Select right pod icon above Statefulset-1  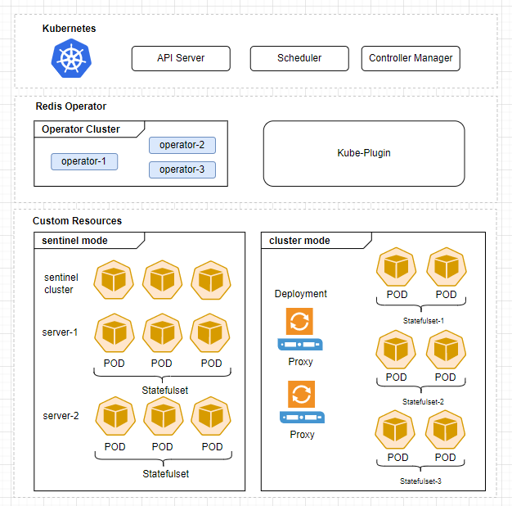tap(447, 267)
